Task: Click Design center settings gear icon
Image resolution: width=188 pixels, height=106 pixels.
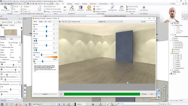Action: tap(21, 28)
